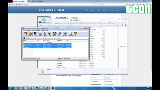Open the Installers folder in Explorer

click(x=60, y=63)
